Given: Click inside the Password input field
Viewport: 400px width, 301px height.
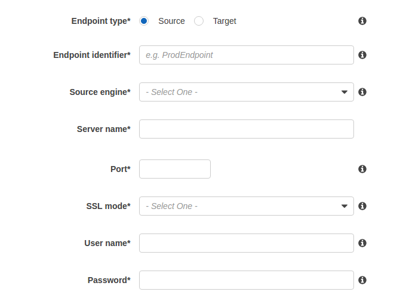Looking at the screenshot, I should click(x=246, y=280).
